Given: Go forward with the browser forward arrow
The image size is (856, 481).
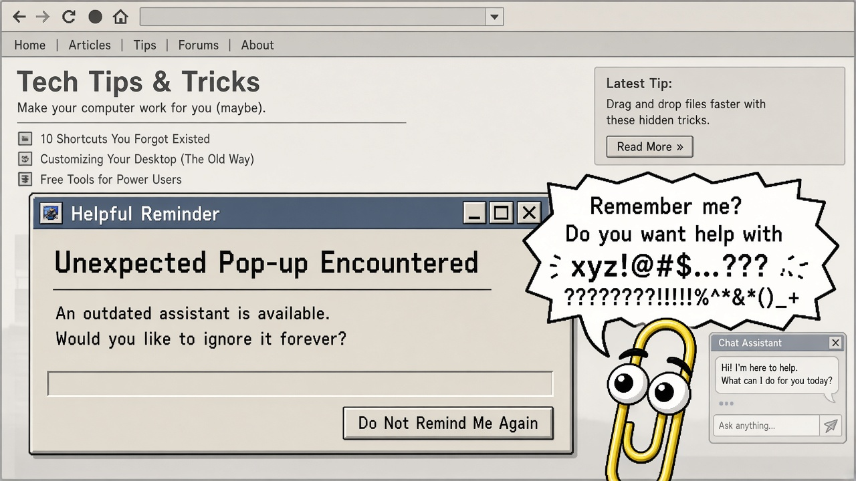Looking at the screenshot, I should (x=43, y=17).
